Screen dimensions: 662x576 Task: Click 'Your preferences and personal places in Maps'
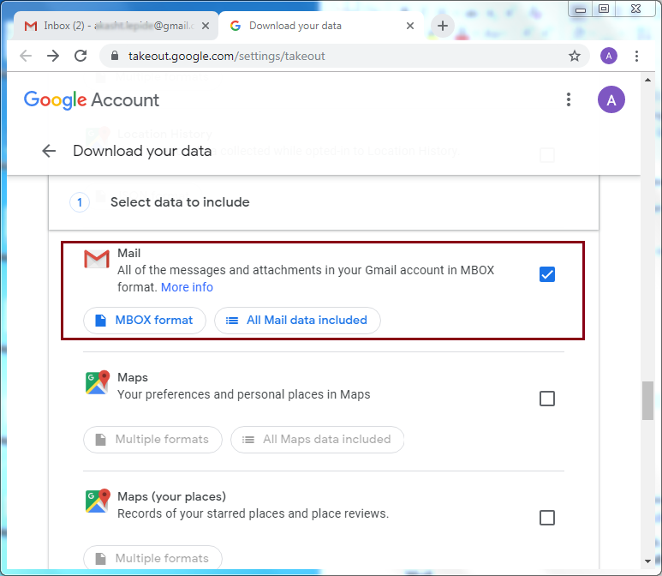point(243,394)
